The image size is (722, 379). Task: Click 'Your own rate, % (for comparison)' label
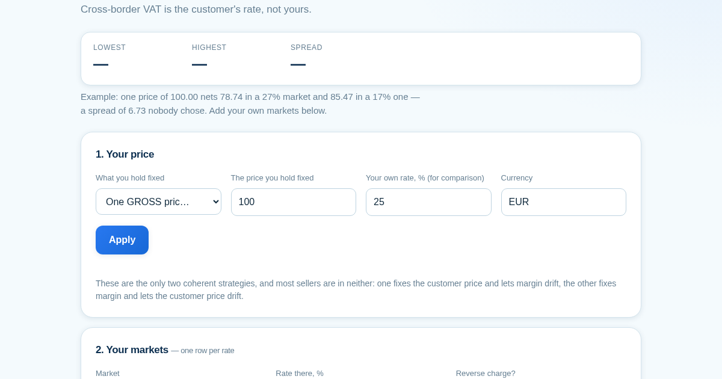[x=425, y=177]
